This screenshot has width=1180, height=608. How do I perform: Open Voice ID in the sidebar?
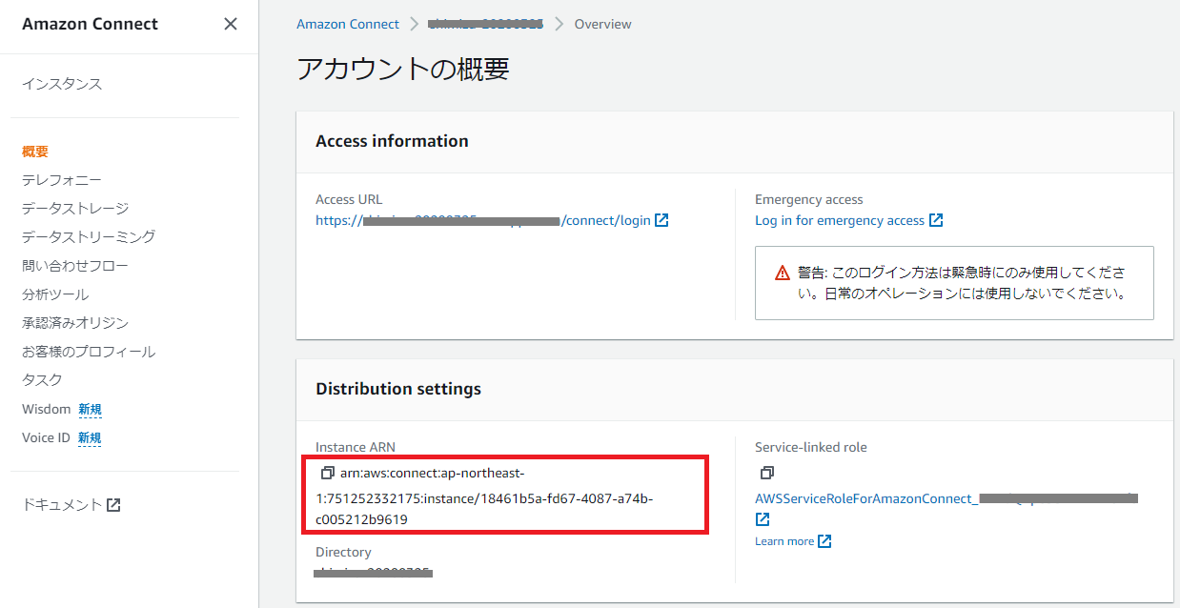pyautogui.click(x=47, y=438)
